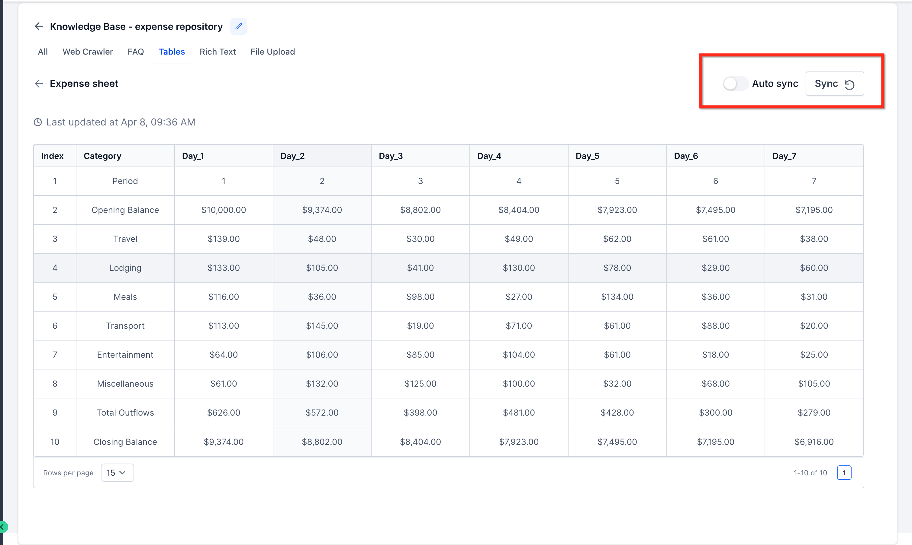Click the clock icon near Last updated

coord(37,122)
